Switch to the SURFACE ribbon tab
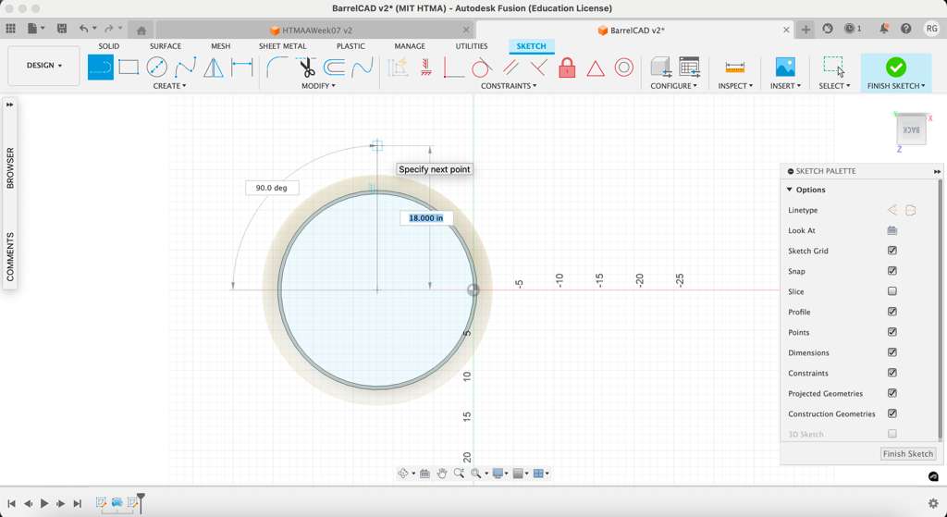Viewport: 947px width, 517px height. pos(166,46)
